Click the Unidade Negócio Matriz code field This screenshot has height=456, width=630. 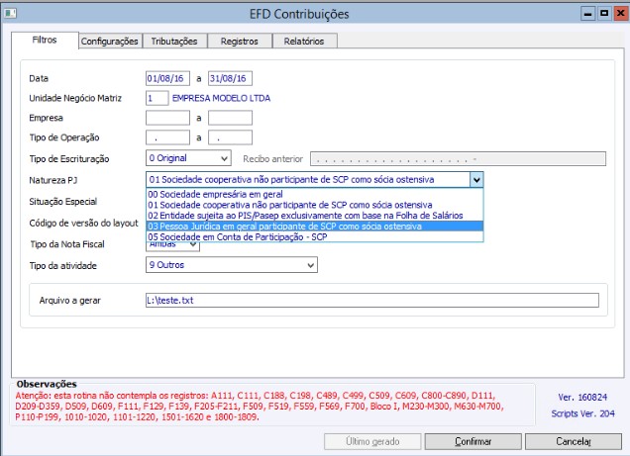click(x=157, y=98)
